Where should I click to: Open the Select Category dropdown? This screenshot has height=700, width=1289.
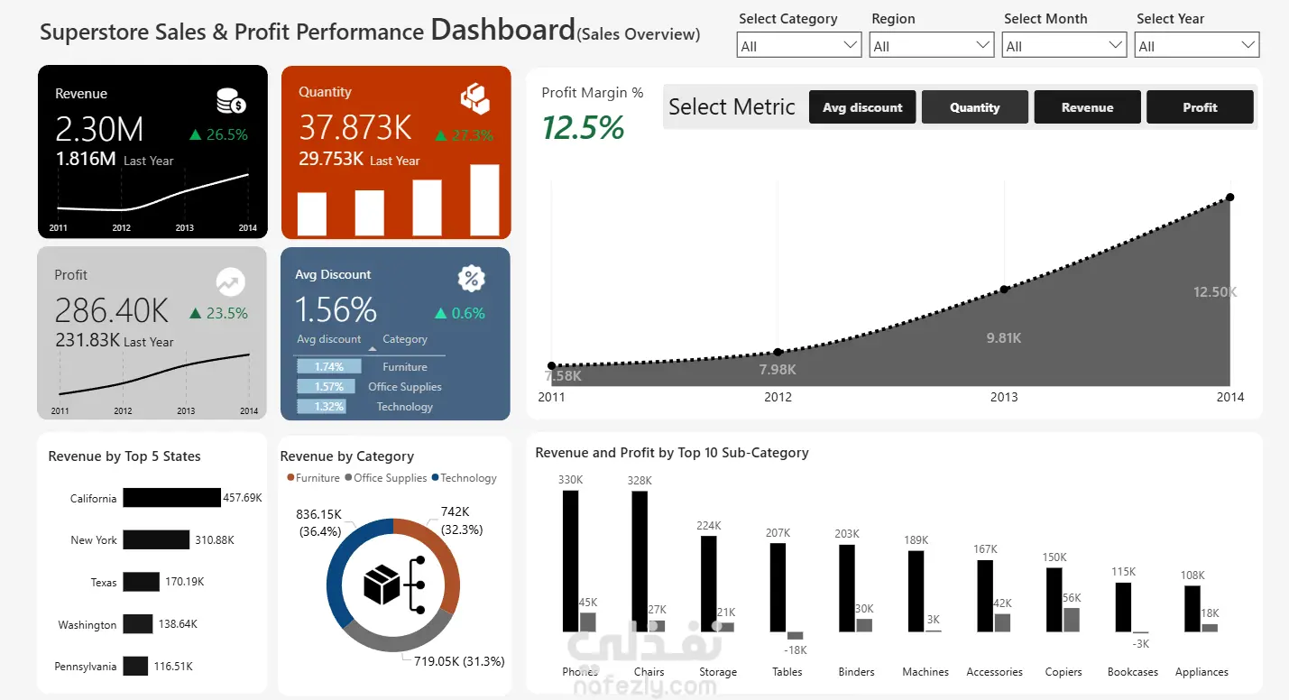click(799, 45)
